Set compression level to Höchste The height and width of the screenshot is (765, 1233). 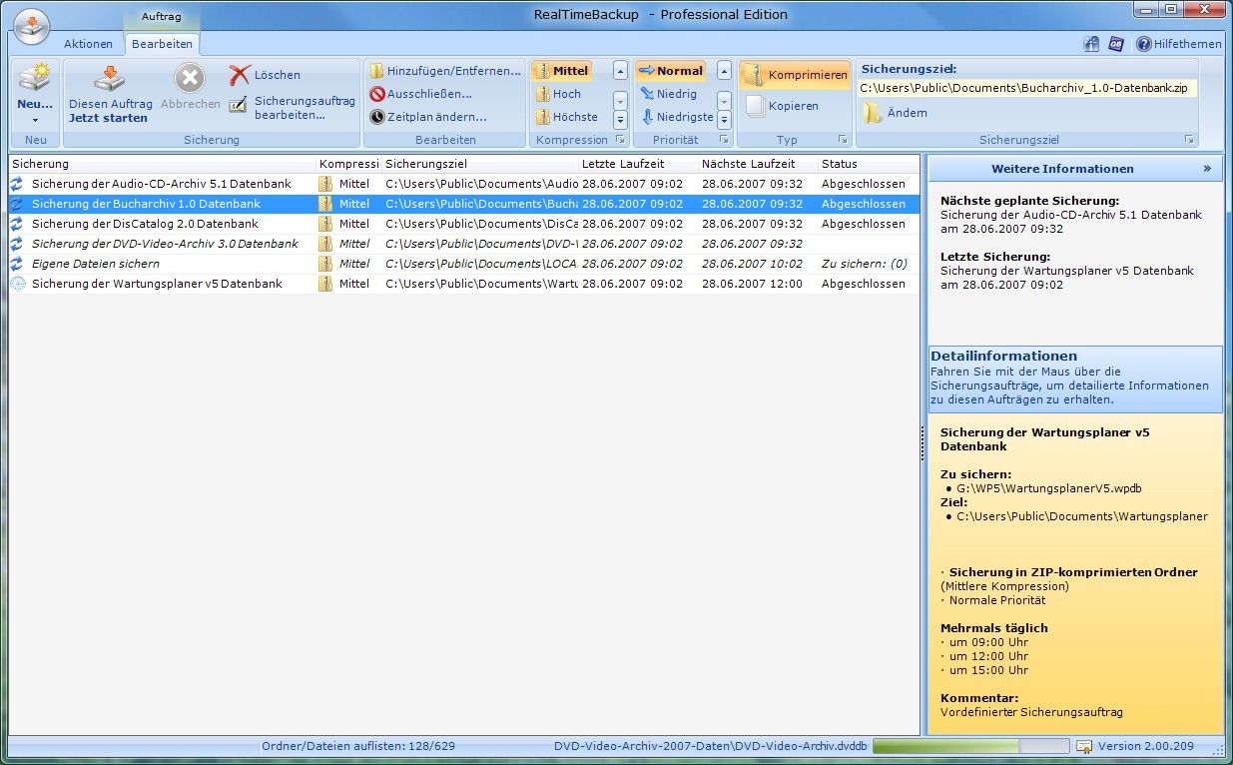point(567,117)
